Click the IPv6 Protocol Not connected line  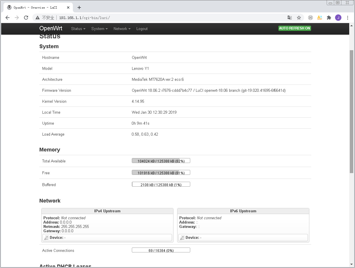point(200,218)
